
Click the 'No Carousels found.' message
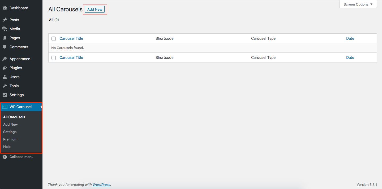[x=67, y=48]
